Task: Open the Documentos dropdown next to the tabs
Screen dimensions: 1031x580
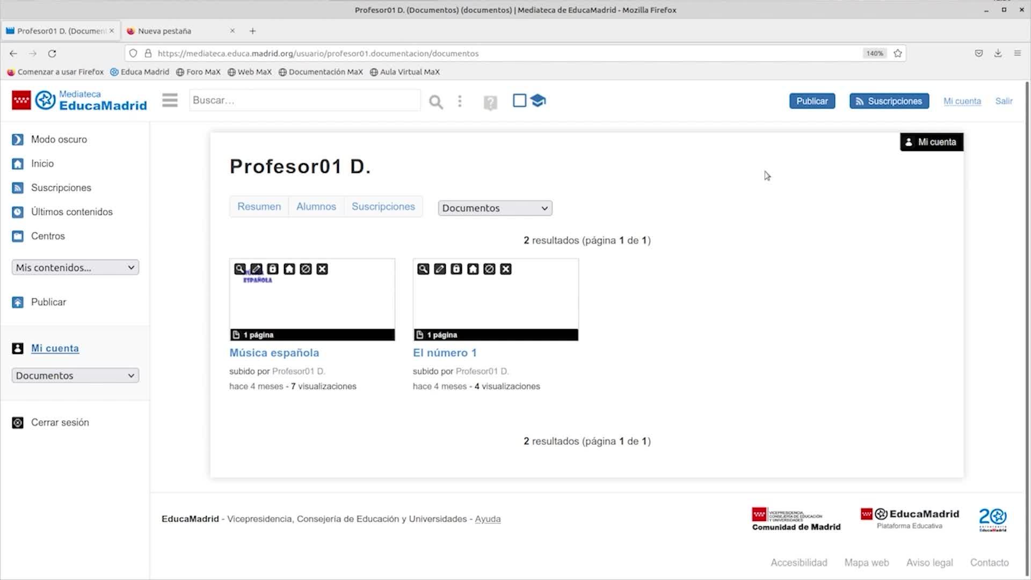Action: pos(495,208)
